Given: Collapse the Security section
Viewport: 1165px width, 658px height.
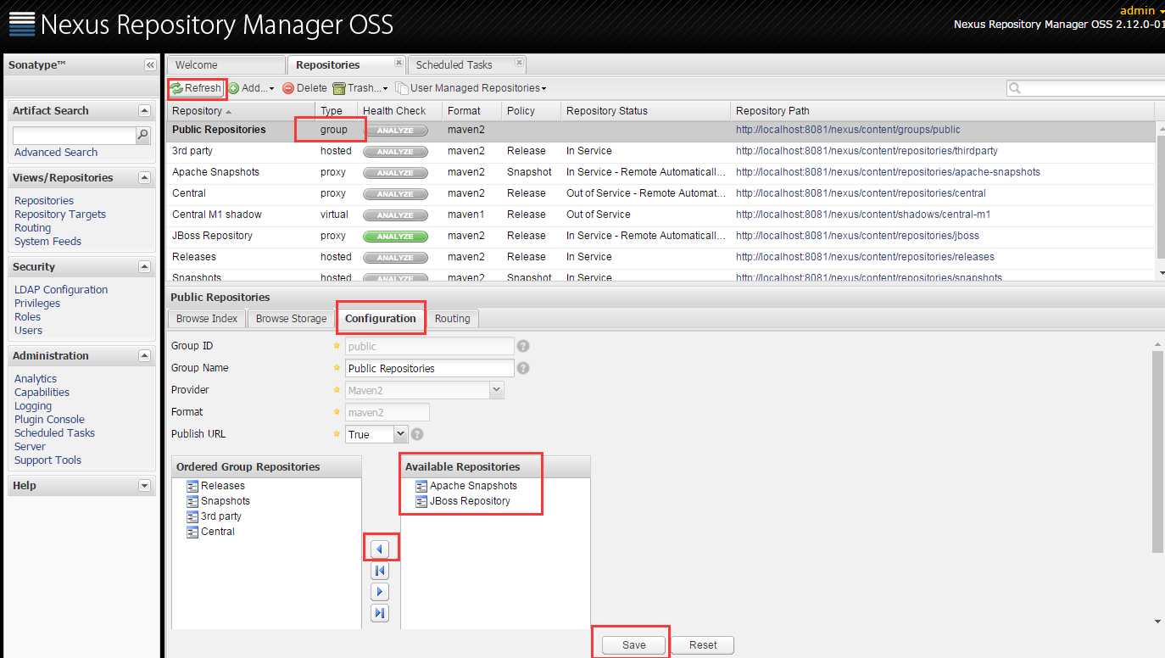Looking at the screenshot, I should click(144, 267).
